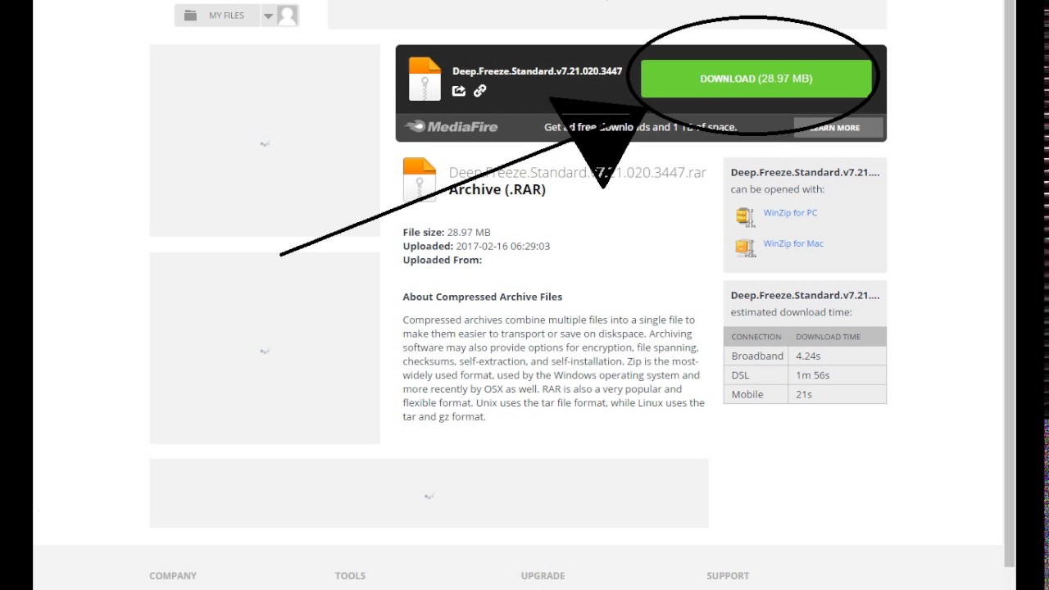Click the WinZip for Mac icon
Screen dimensions: 1049x590
[x=745, y=247]
